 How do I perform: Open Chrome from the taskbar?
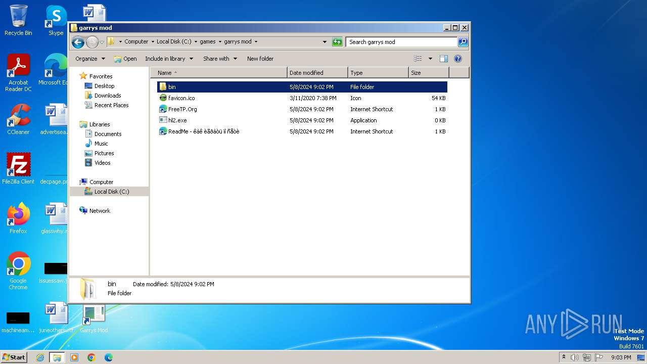point(91,357)
